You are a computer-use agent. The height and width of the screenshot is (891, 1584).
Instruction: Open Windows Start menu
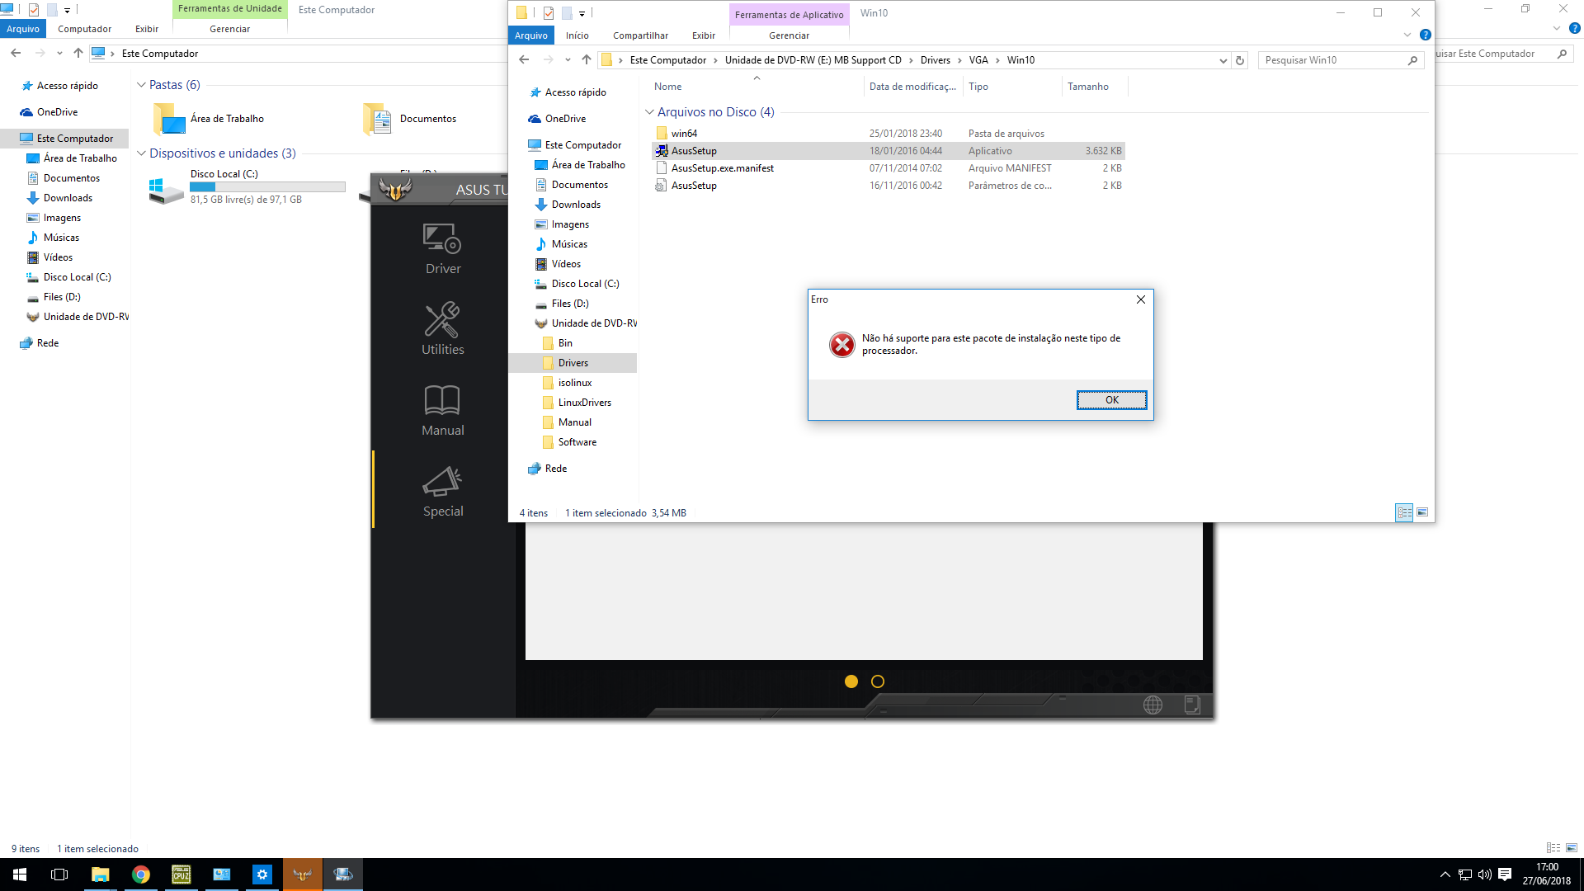tap(20, 874)
